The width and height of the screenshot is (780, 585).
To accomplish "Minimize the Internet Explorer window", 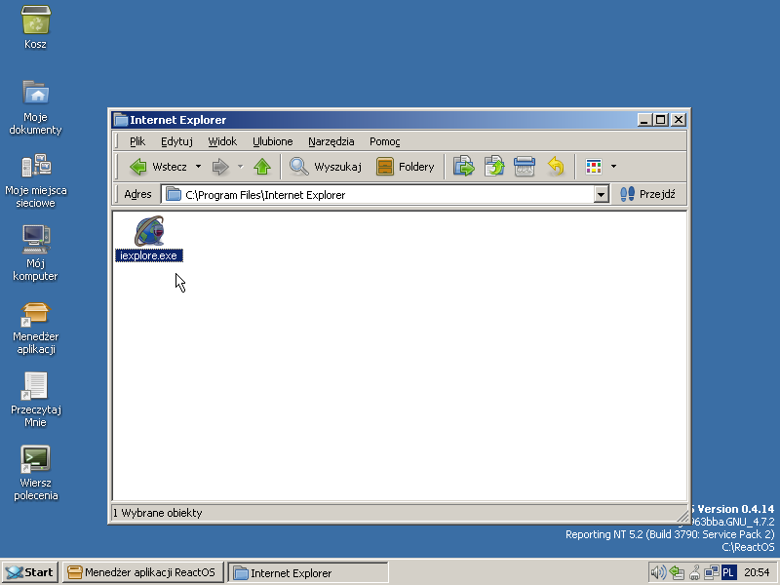I will [x=644, y=120].
